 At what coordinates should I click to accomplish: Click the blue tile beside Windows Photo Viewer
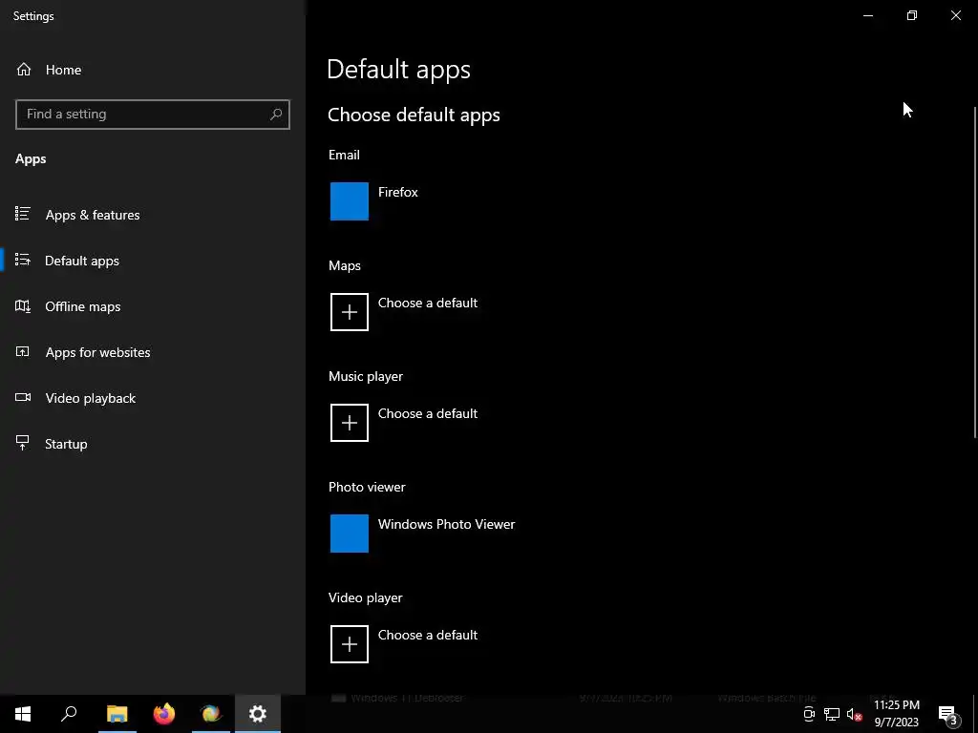350,534
